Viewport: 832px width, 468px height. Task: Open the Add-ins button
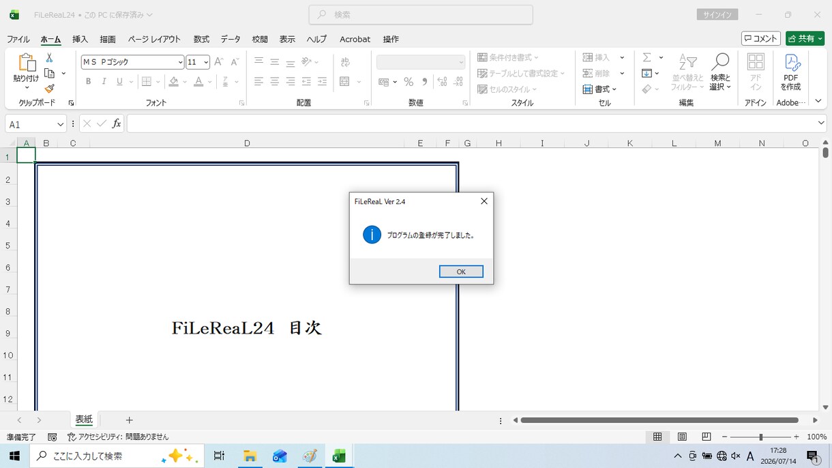tap(756, 72)
